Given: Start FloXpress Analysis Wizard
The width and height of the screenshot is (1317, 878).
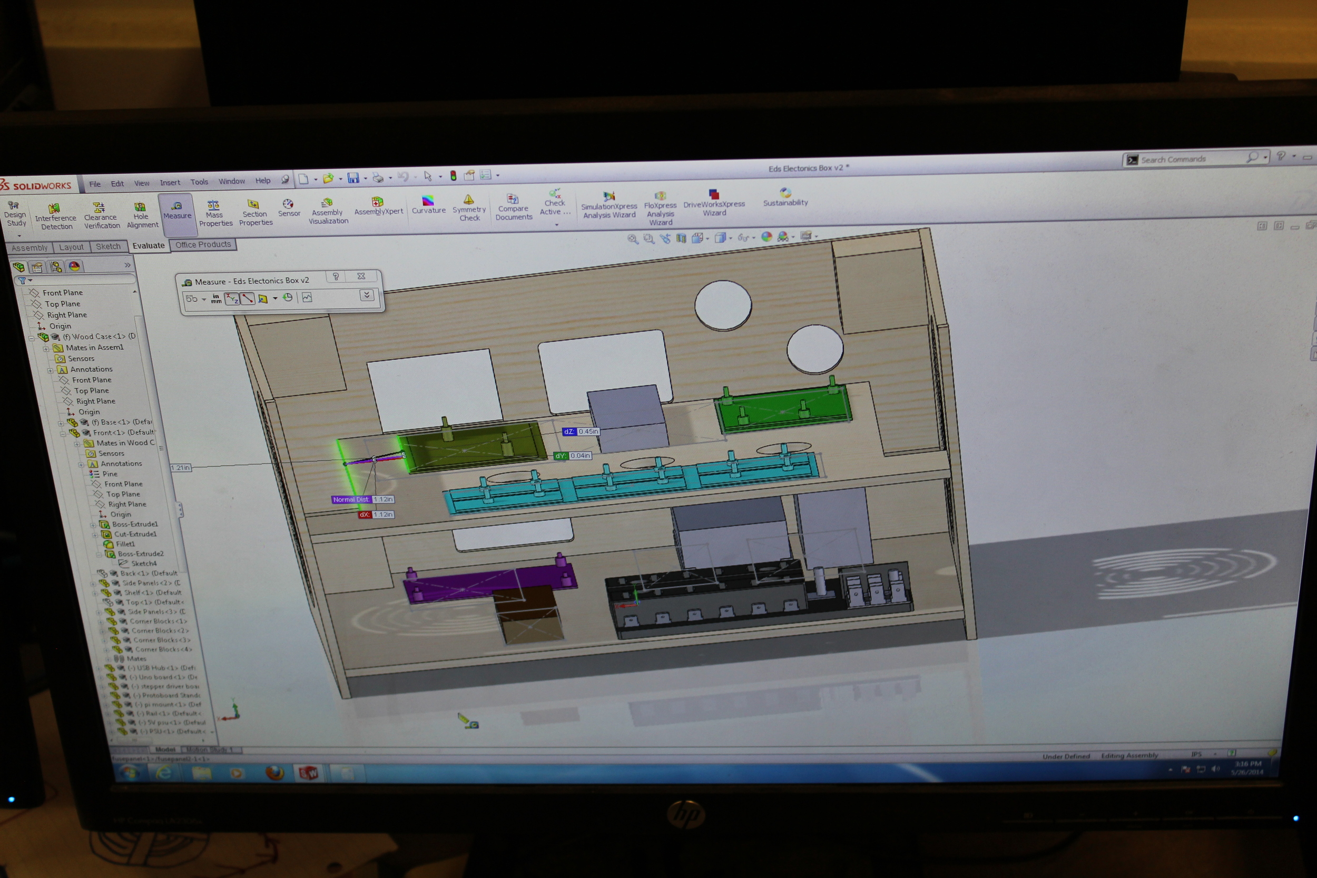Looking at the screenshot, I should 661,208.
